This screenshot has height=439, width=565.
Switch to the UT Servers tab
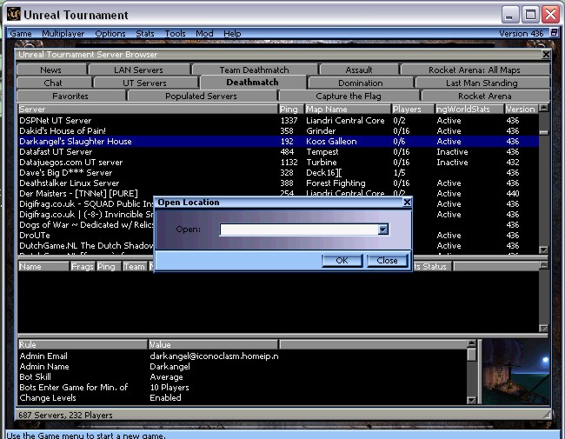point(144,83)
